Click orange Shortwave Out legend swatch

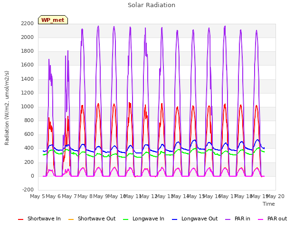pyautogui.click(x=71, y=219)
